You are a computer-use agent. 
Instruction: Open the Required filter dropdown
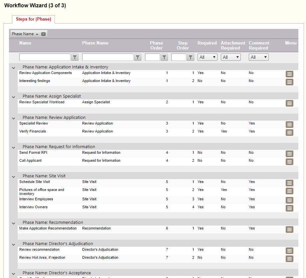point(208,57)
